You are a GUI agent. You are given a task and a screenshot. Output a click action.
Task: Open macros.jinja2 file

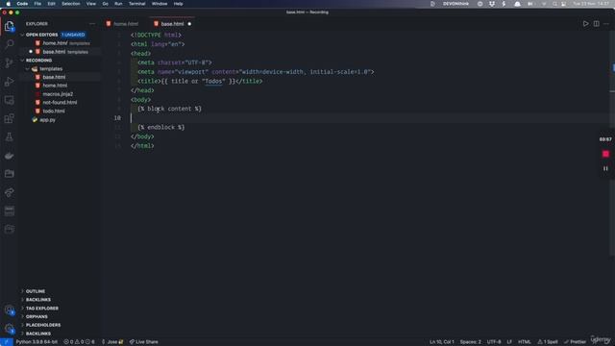click(x=58, y=94)
